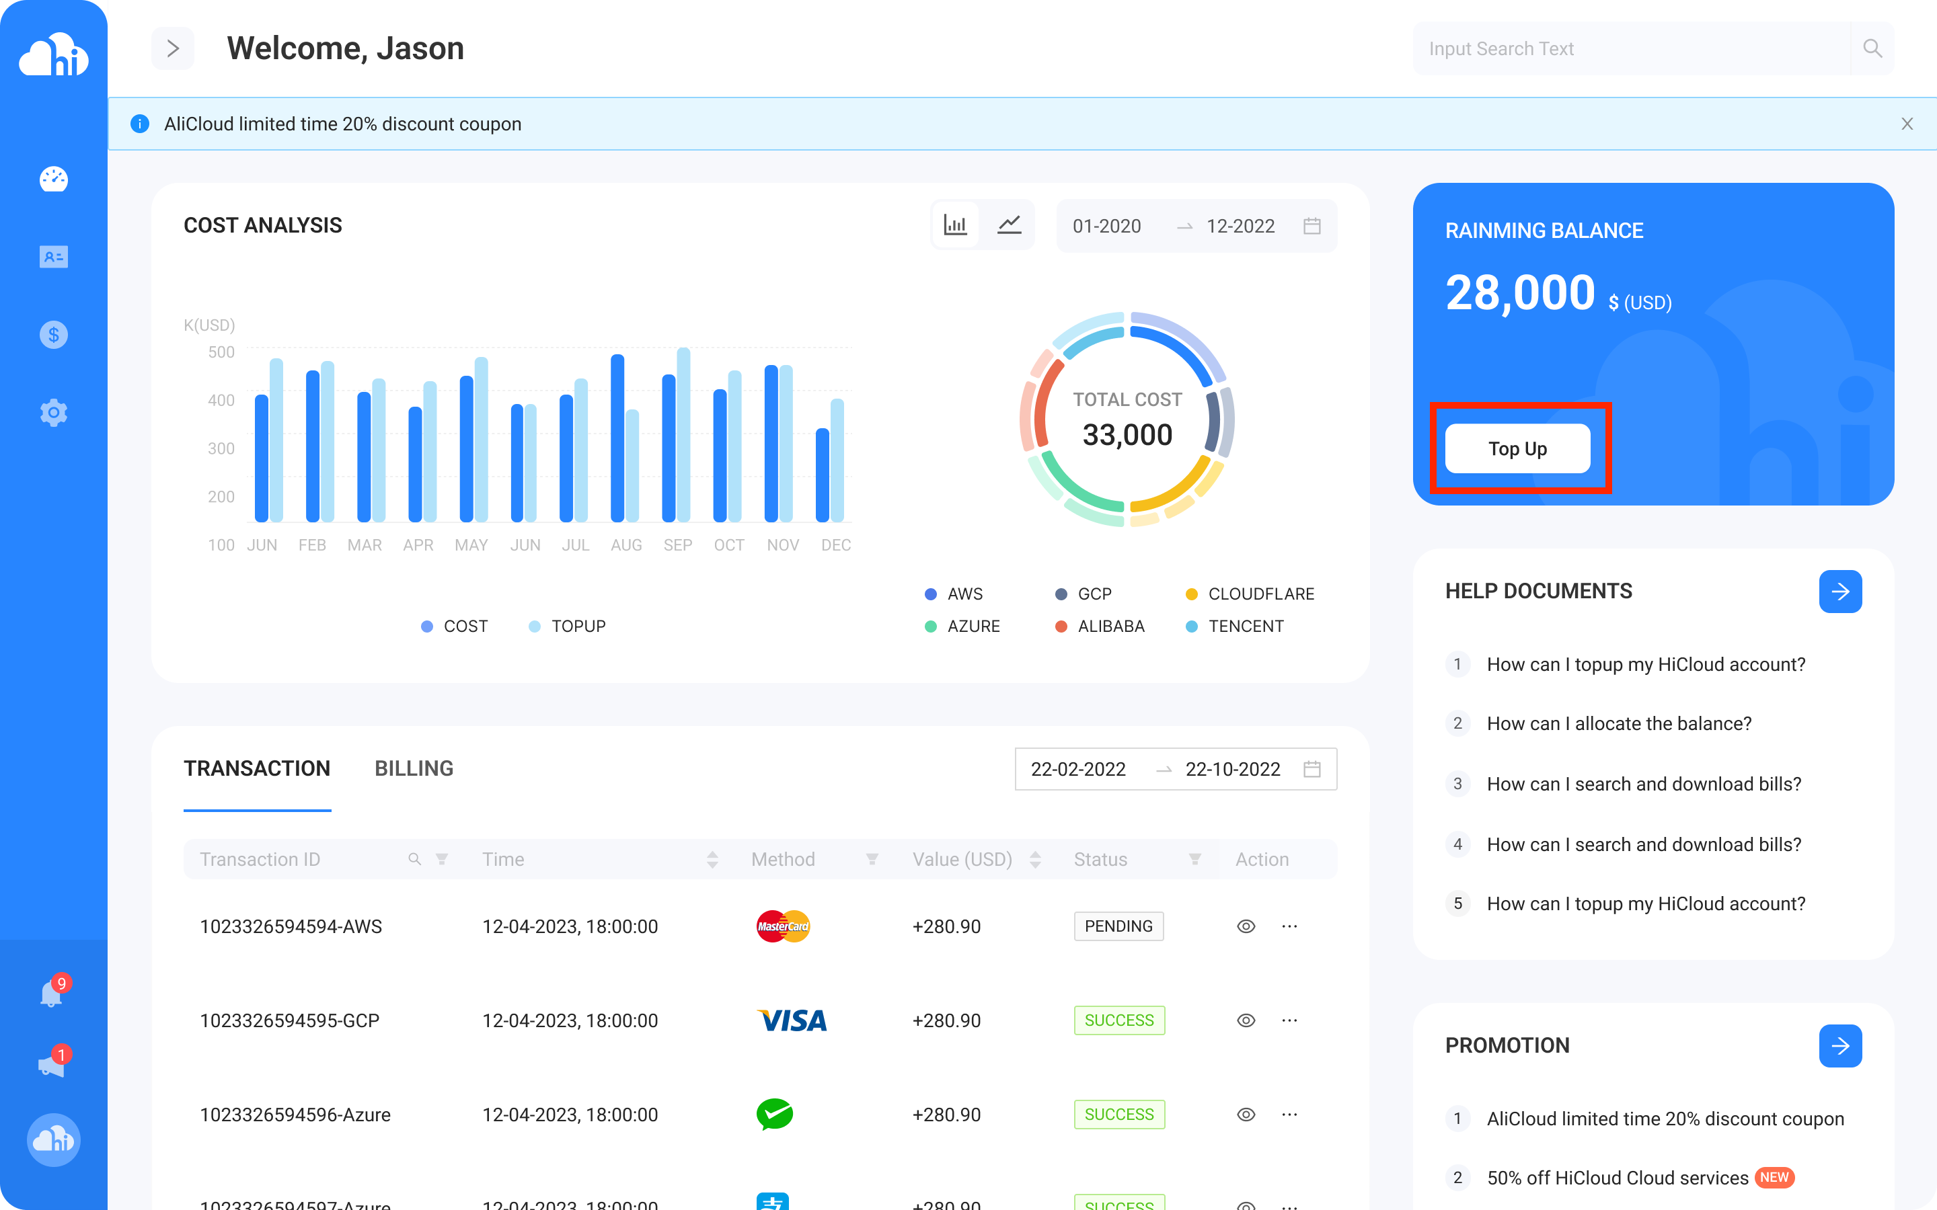Toggle the AZURE legend entry
Viewport: 1937px width, 1210px height.
962,627
